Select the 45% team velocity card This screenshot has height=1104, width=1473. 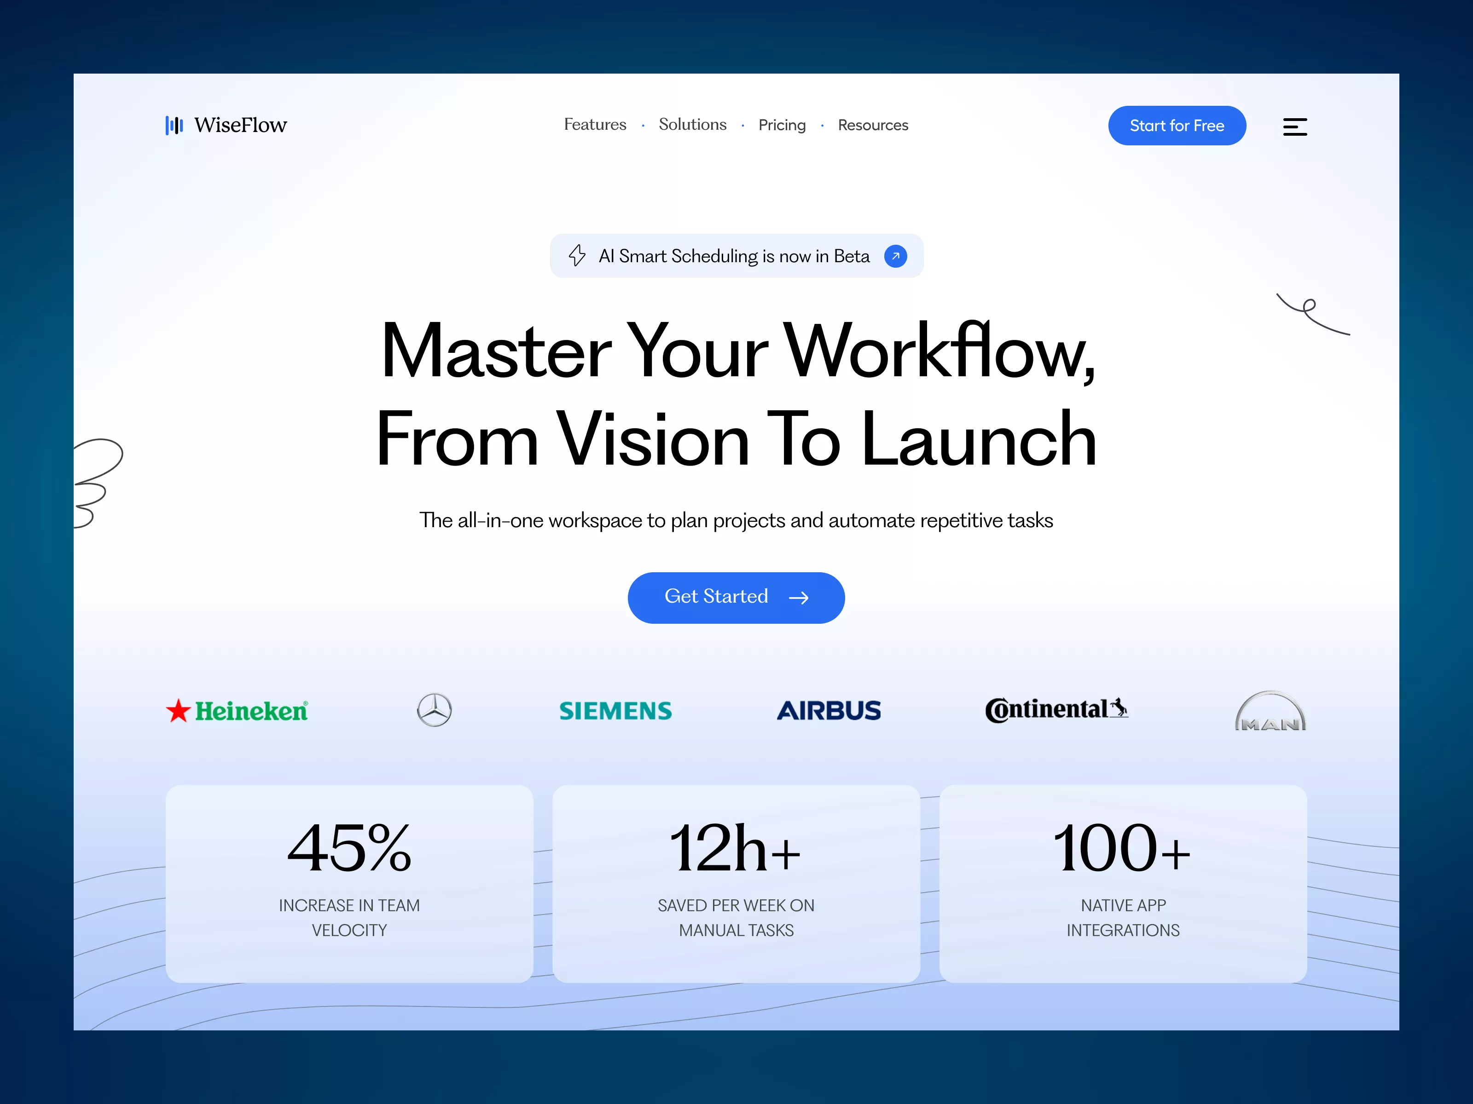coord(349,883)
